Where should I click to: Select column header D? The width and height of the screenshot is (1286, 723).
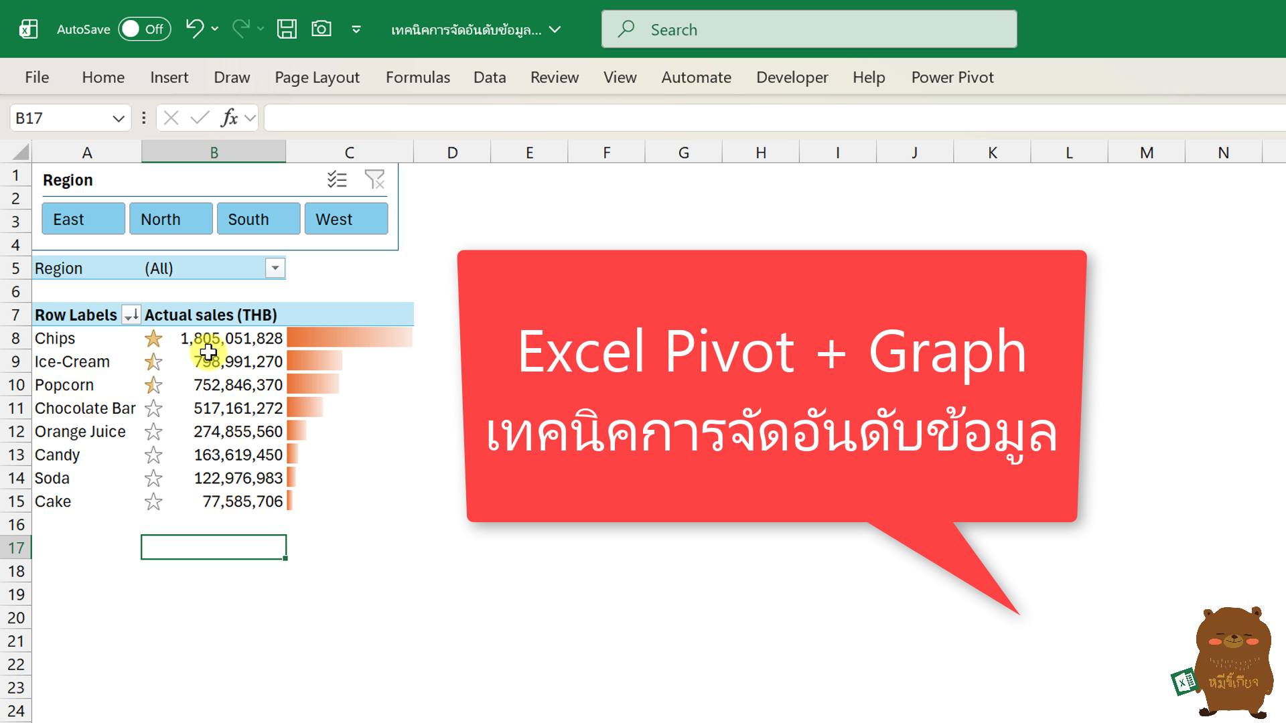click(x=452, y=153)
